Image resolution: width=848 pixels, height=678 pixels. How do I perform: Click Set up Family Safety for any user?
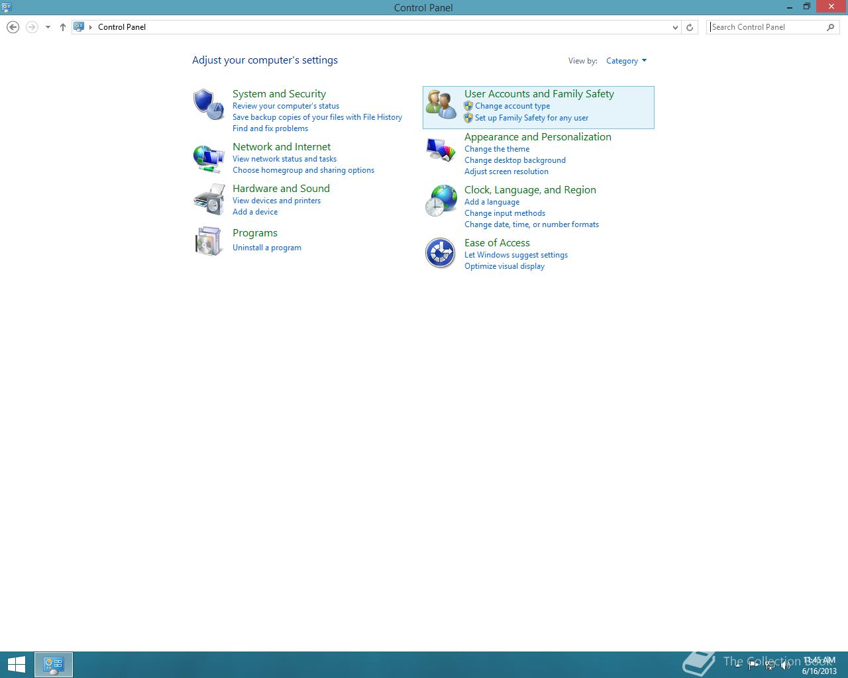point(531,118)
